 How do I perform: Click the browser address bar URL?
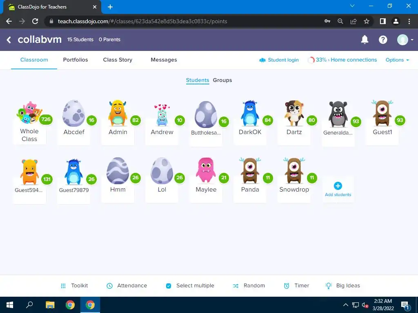pos(142,21)
